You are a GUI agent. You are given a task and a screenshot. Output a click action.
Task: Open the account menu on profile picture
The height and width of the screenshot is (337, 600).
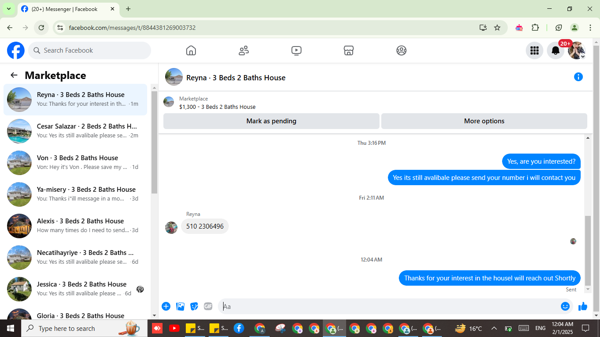577,50
